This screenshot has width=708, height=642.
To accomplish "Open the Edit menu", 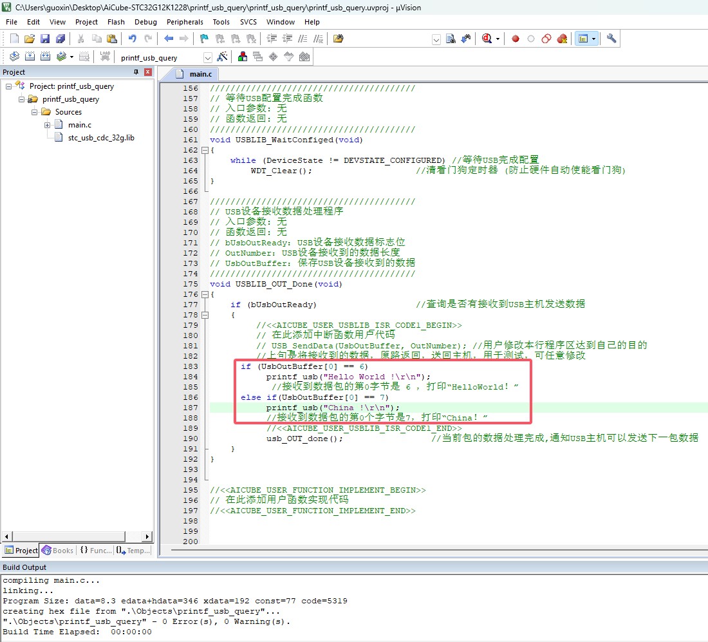I will click(x=33, y=22).
